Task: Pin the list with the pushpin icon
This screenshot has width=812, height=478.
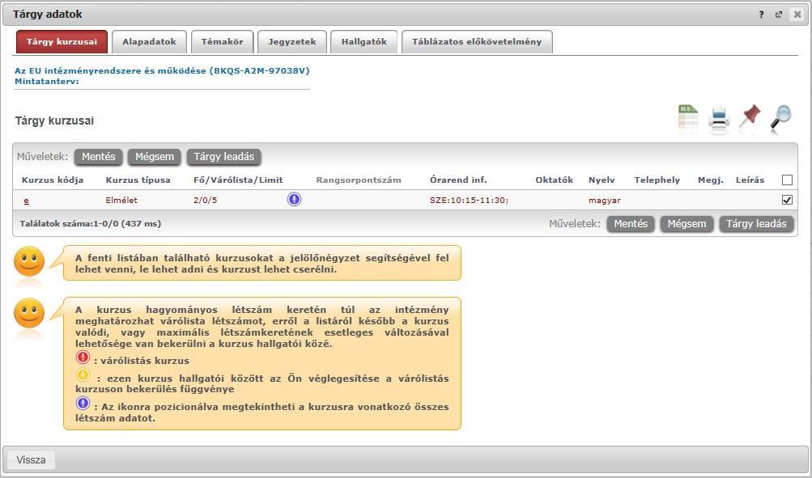Action: 750,116
